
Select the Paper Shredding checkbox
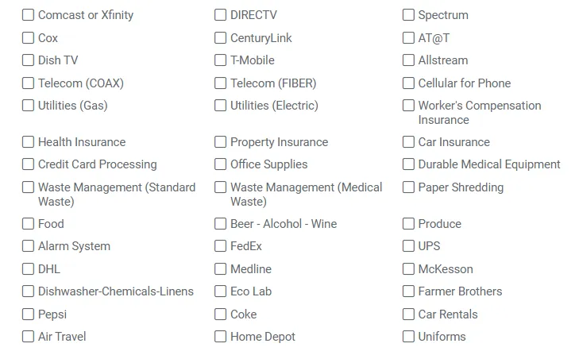(x=409, y=187)
